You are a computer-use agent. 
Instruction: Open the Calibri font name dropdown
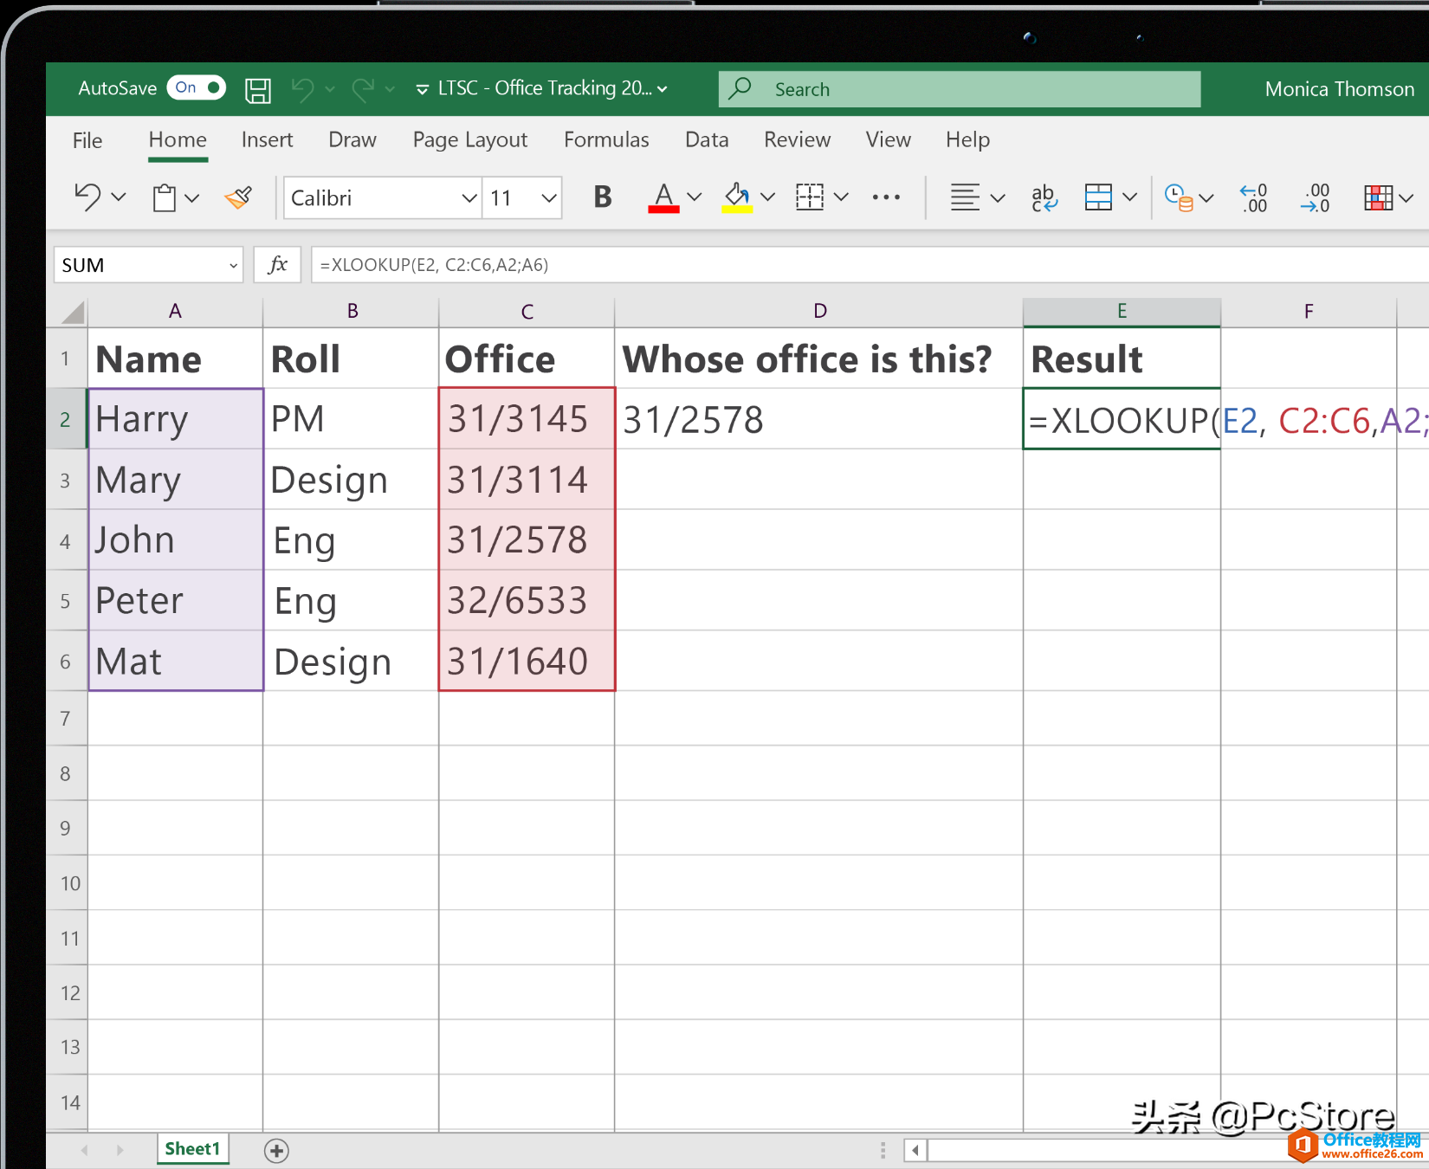(x=469, y=198)
